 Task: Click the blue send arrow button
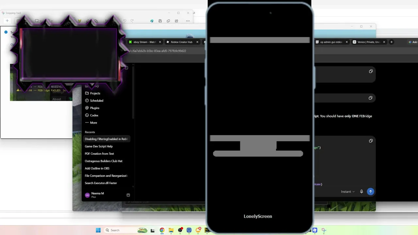pos(370,192)
